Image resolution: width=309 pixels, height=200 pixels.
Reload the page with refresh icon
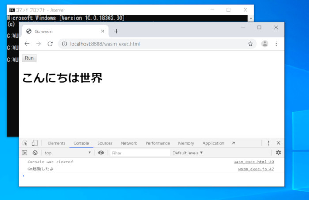click(x=50, y=44)
